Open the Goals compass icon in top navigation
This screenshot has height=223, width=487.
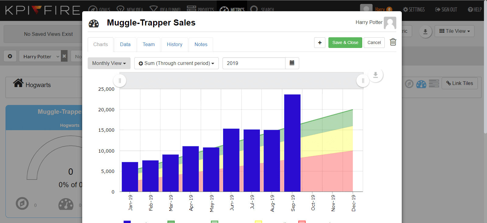tap(93, 9)
